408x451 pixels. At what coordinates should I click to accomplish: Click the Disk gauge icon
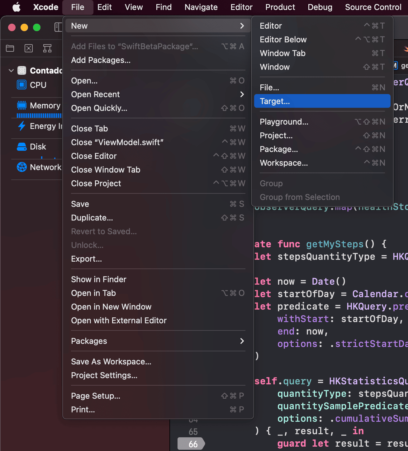tap(21, 146)
